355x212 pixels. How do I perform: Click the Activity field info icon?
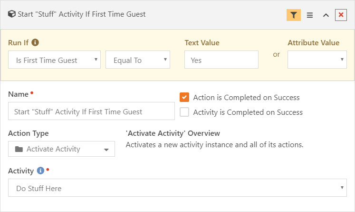pyautogui.click(x=40, y=171)
